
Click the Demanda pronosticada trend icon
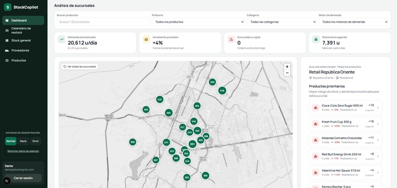tap(61, 39)
